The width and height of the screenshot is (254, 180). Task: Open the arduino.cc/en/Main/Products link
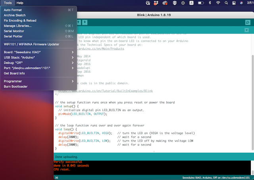100,49
